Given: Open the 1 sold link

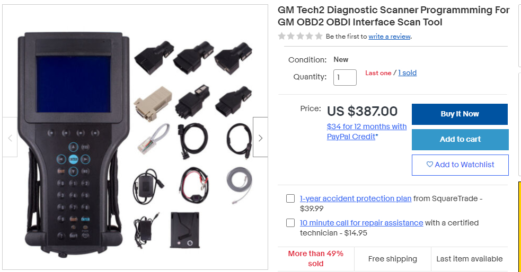Looking at the screenshot, I should coord(407,73).
